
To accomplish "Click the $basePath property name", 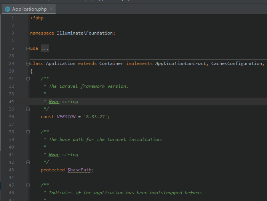I will [79, 170].
